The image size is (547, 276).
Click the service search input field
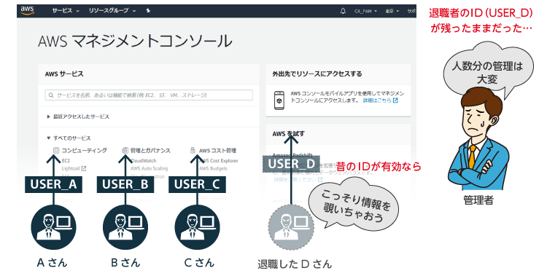(x=149, y=95)
